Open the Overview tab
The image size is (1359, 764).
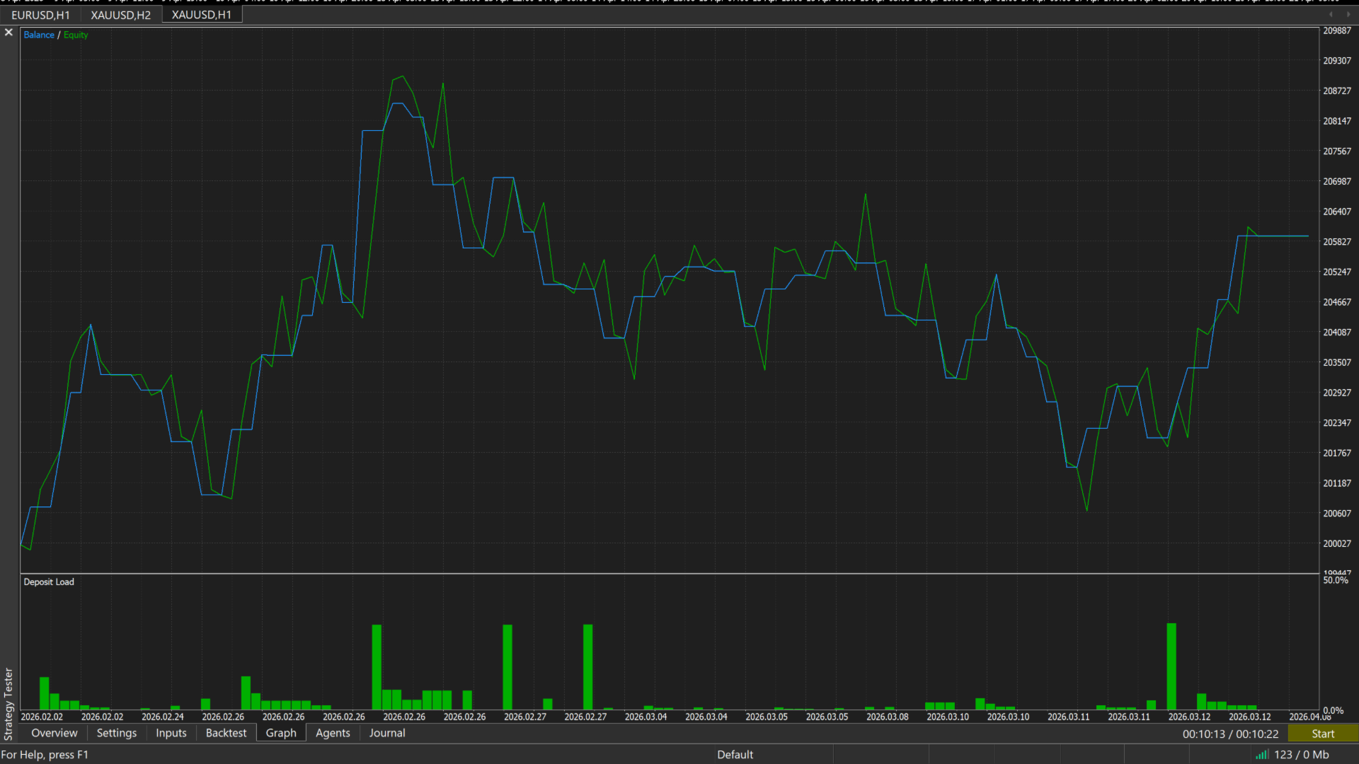pyautogui.click(x=55, y=733)
